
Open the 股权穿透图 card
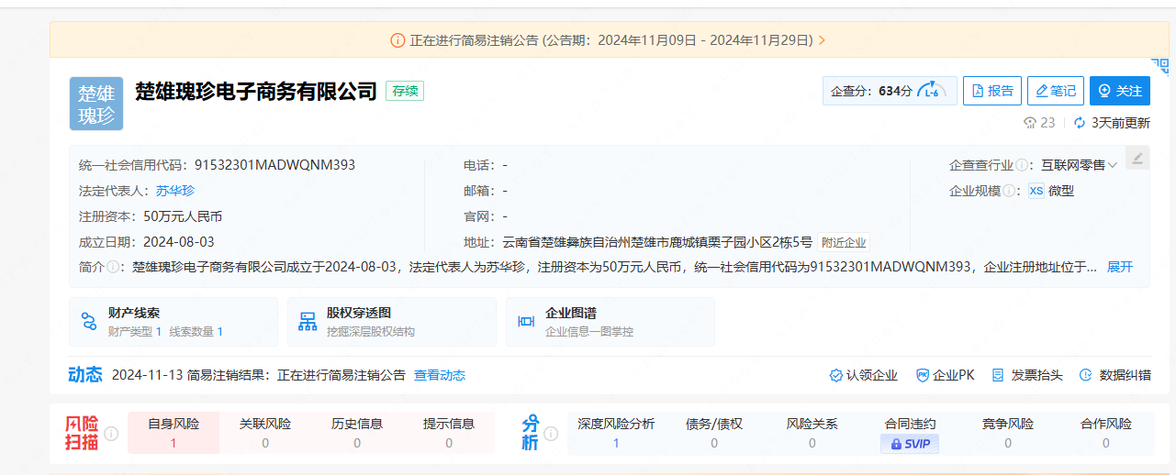click(x=392, y=322)
